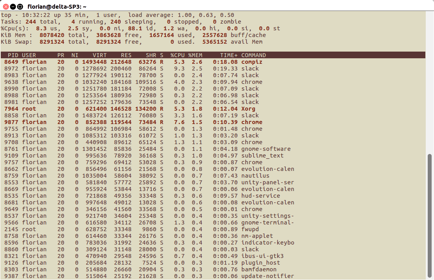Screen dimensions: 434x280
Task: Select the compiz process name
Action: pyautogui.click(x=252, y=62)
